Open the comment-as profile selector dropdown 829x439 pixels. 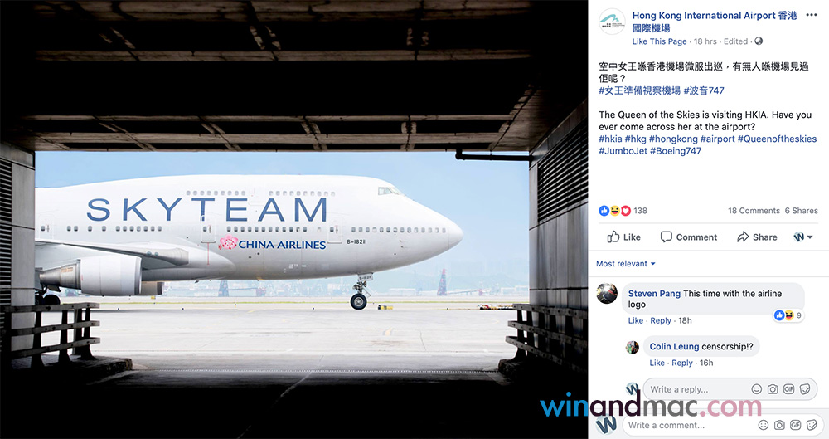tap(802, 237)
